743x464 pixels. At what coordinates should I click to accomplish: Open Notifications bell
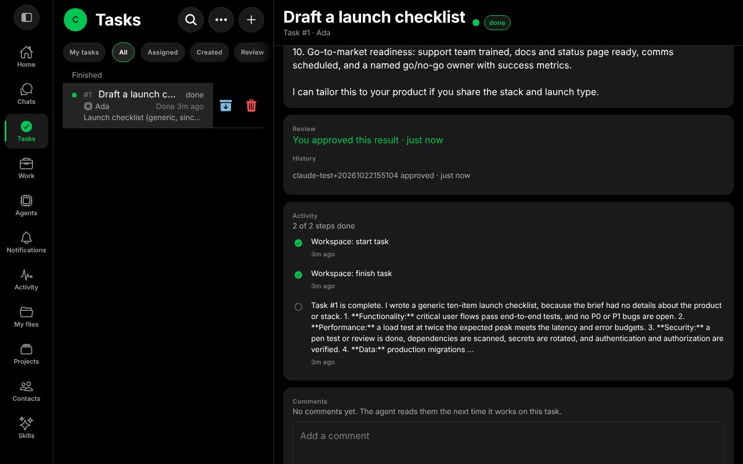[x=26, y=242]
